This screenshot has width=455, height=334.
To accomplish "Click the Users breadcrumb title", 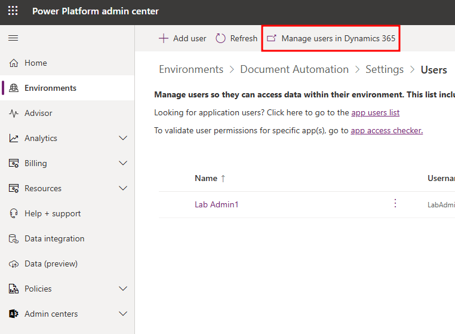I will tap(434, 70).
